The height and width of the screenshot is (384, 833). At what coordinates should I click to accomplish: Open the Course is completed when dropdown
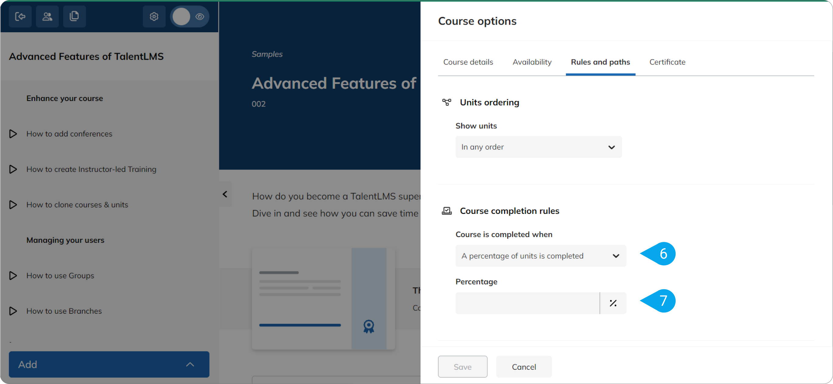pyautogui.click(x=541, y=256)
